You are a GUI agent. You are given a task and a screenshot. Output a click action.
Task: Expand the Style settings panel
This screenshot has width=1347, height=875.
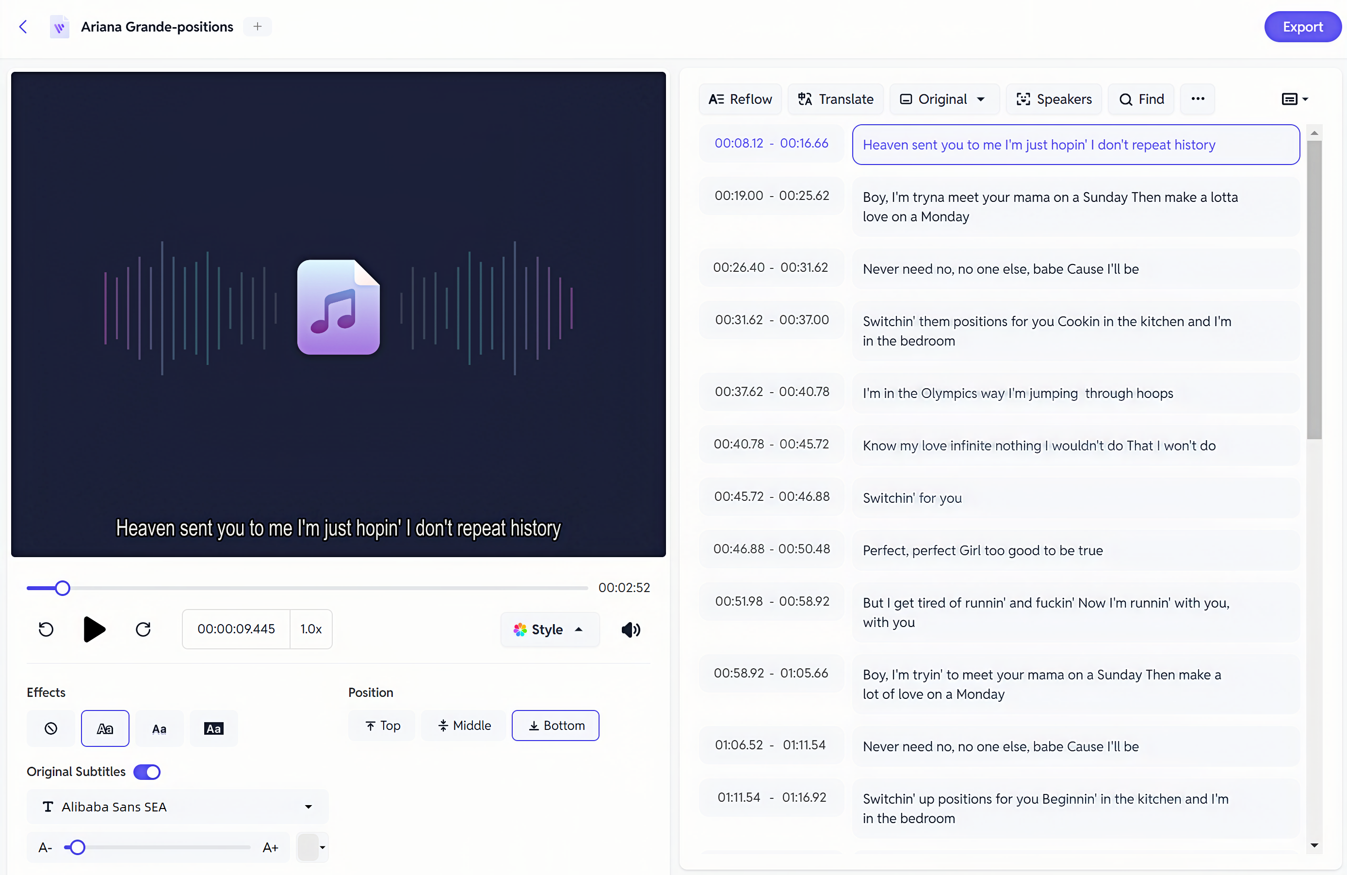tap(547, 629)
